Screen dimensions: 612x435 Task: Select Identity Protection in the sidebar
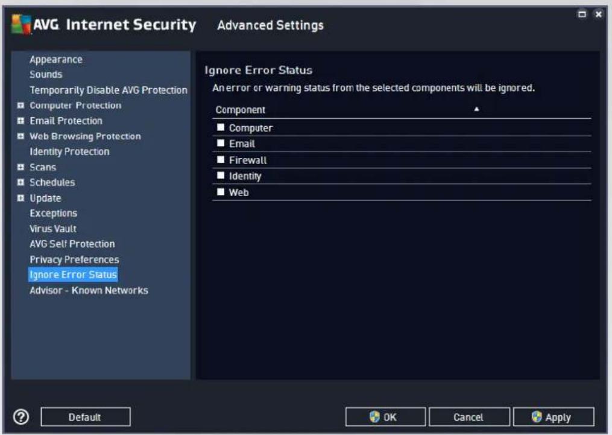point(69,151)
